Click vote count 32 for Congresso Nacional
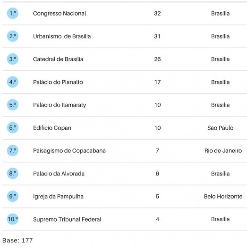Viewport: 247px width, 249px height. point(157,14)
